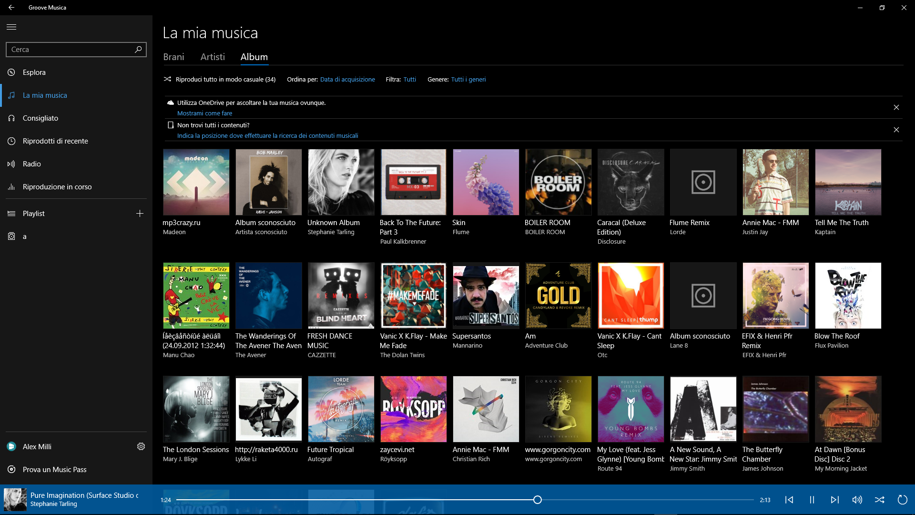This screenshot has width=915, height=515.
Task: Click the hamburger menu icon
Action: [11, 26]
